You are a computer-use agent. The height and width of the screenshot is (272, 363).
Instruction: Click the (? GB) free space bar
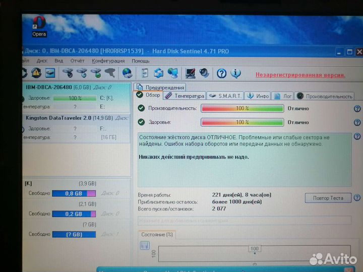(74, 235)
